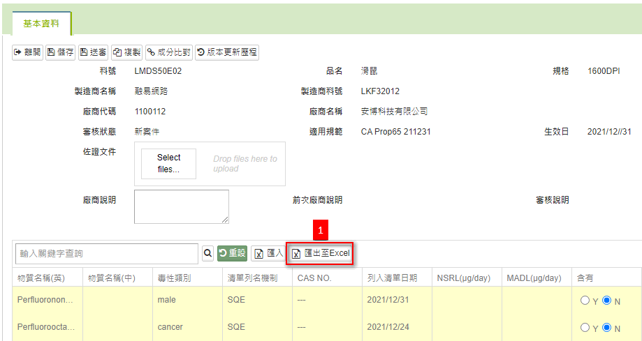Select Y for the Perfluoronon... row
642x341 pixels.
pyautogui.click(x=585, y=301)
